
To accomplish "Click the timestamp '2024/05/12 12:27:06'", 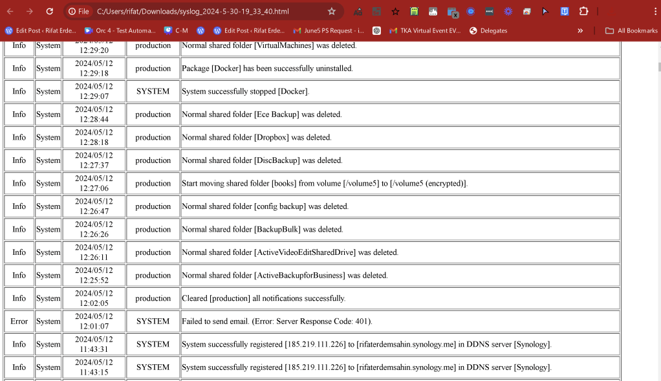I will 94,183.
